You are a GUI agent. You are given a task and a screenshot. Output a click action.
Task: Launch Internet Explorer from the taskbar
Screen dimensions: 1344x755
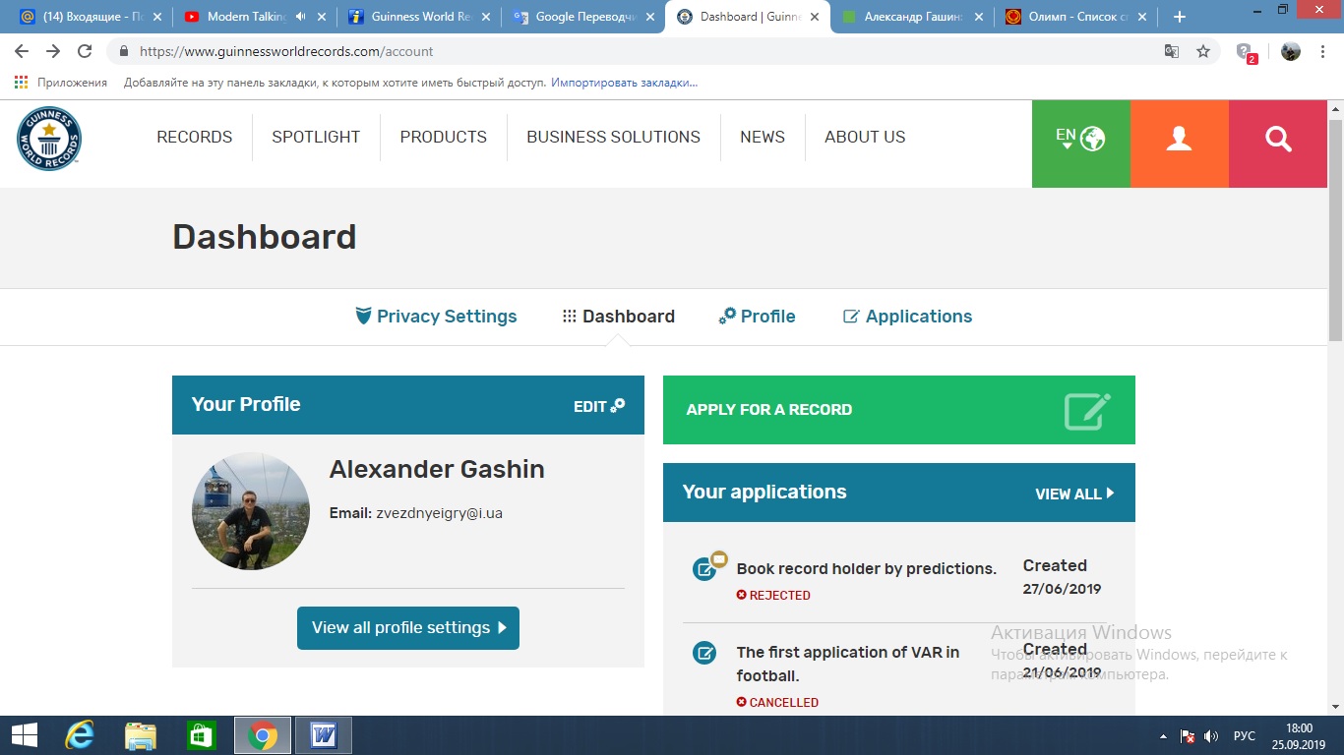point(80,735)
